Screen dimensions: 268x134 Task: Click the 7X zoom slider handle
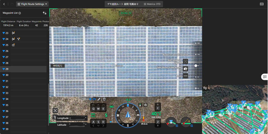(x=196, y=66)
